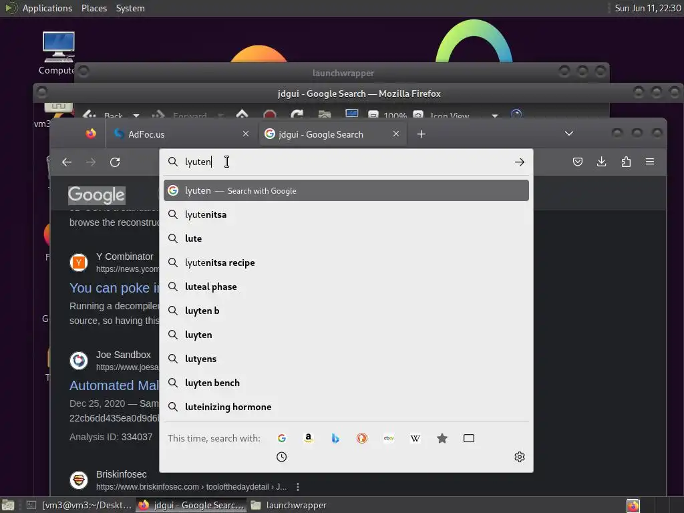This screenshot has height=513, width=684.
Task: Open a new tab with plus button
Action: pos(421,134)
